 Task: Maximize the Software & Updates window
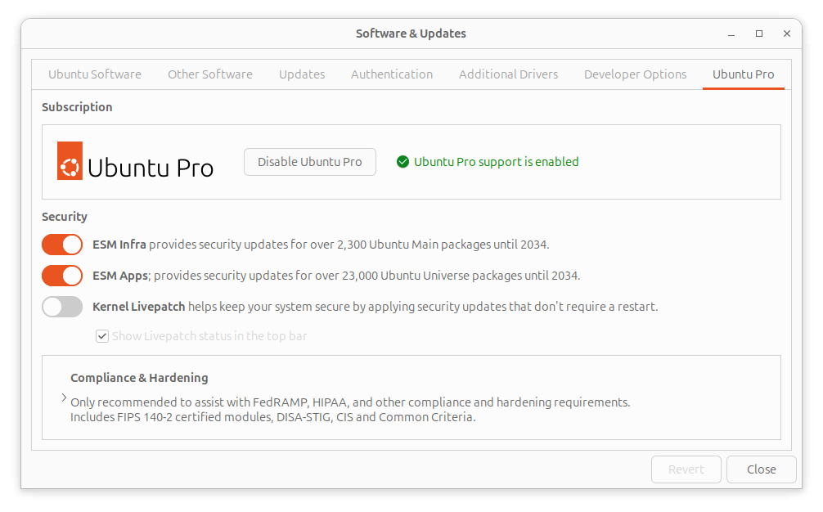click(x=759, y=34)
